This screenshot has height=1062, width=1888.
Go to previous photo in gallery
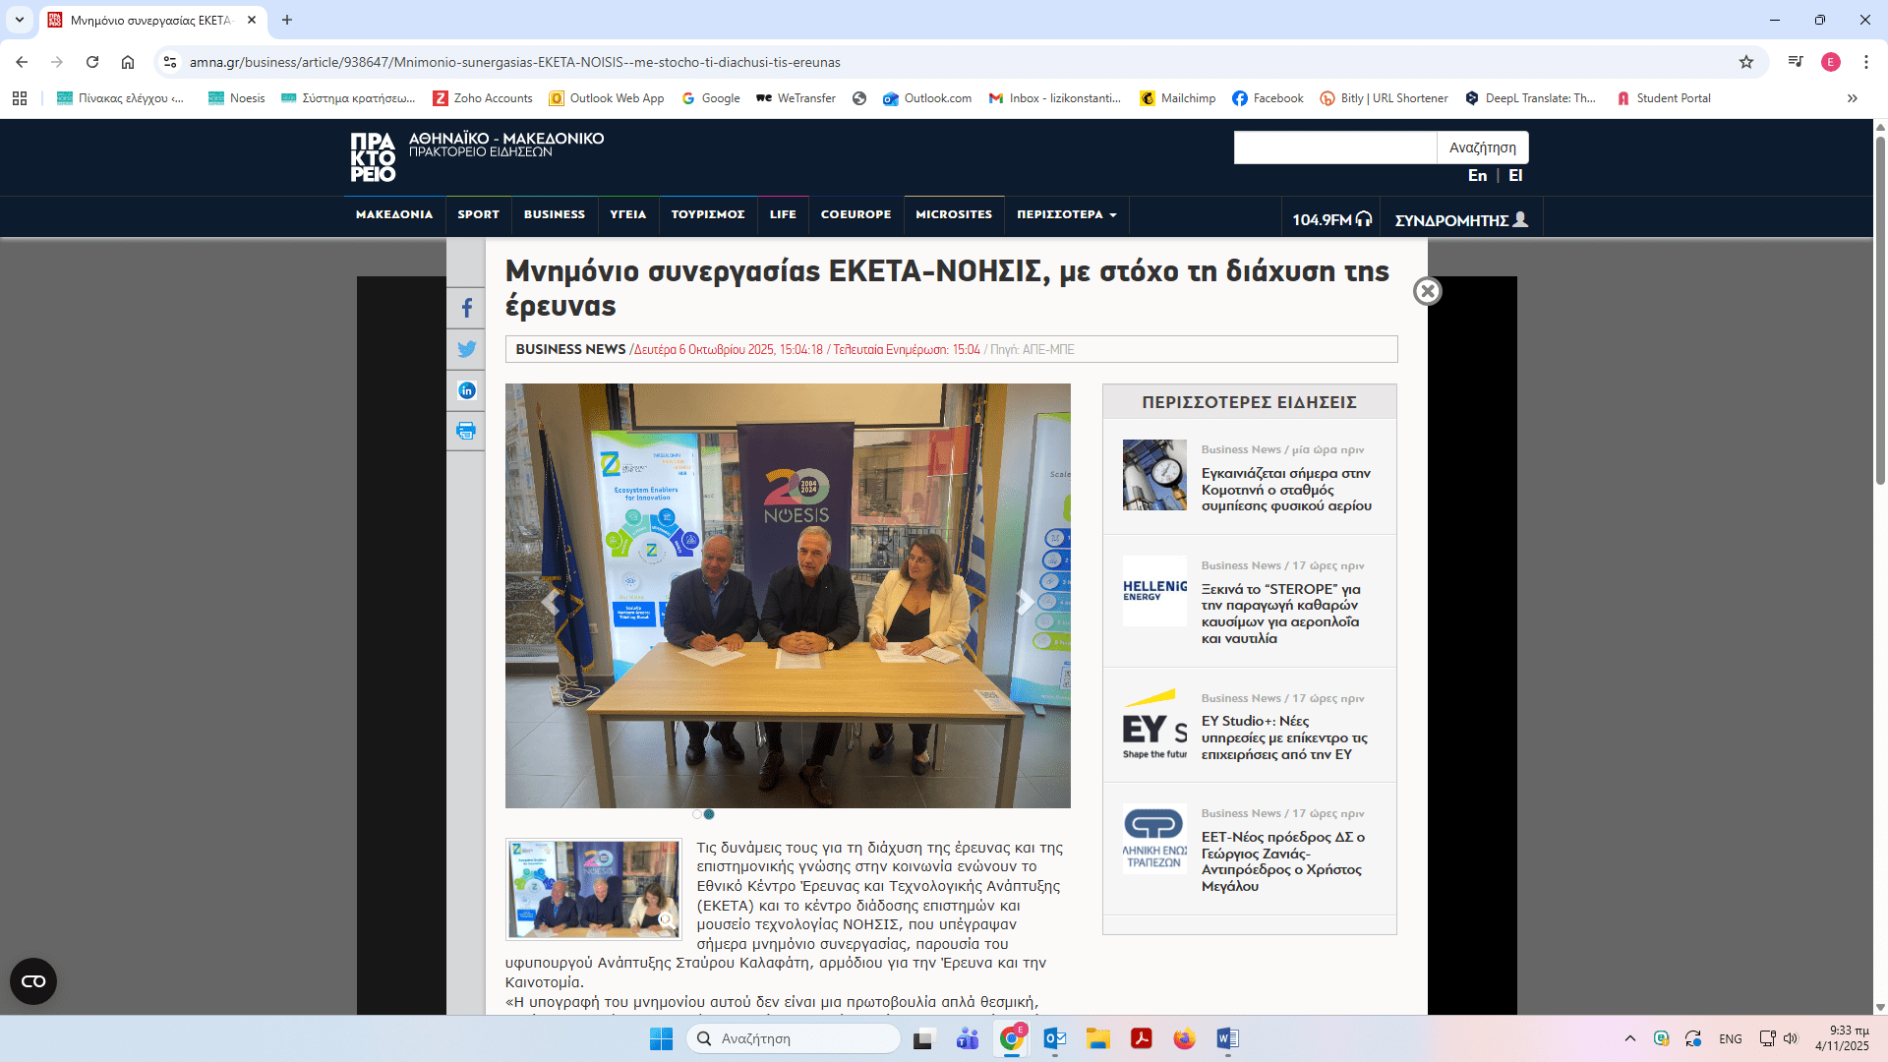[x=551, y=602]
